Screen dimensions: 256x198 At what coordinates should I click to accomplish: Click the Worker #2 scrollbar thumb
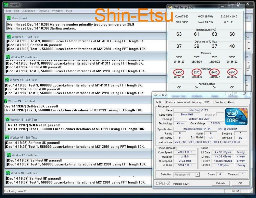248,67
